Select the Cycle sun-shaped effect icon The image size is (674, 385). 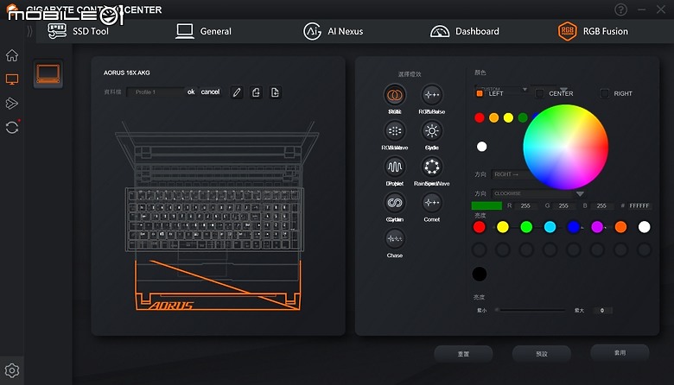point(431,131)
